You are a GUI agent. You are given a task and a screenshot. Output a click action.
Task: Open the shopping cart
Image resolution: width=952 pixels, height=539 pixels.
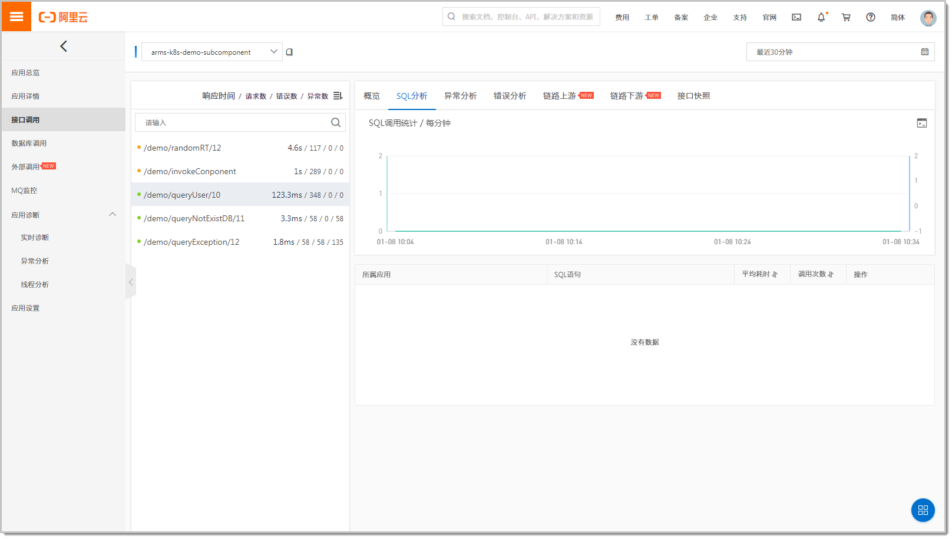tap(846, 17)
